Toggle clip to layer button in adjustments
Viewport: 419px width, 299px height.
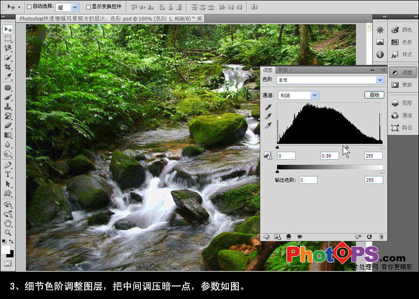click(x=289, y=237)
